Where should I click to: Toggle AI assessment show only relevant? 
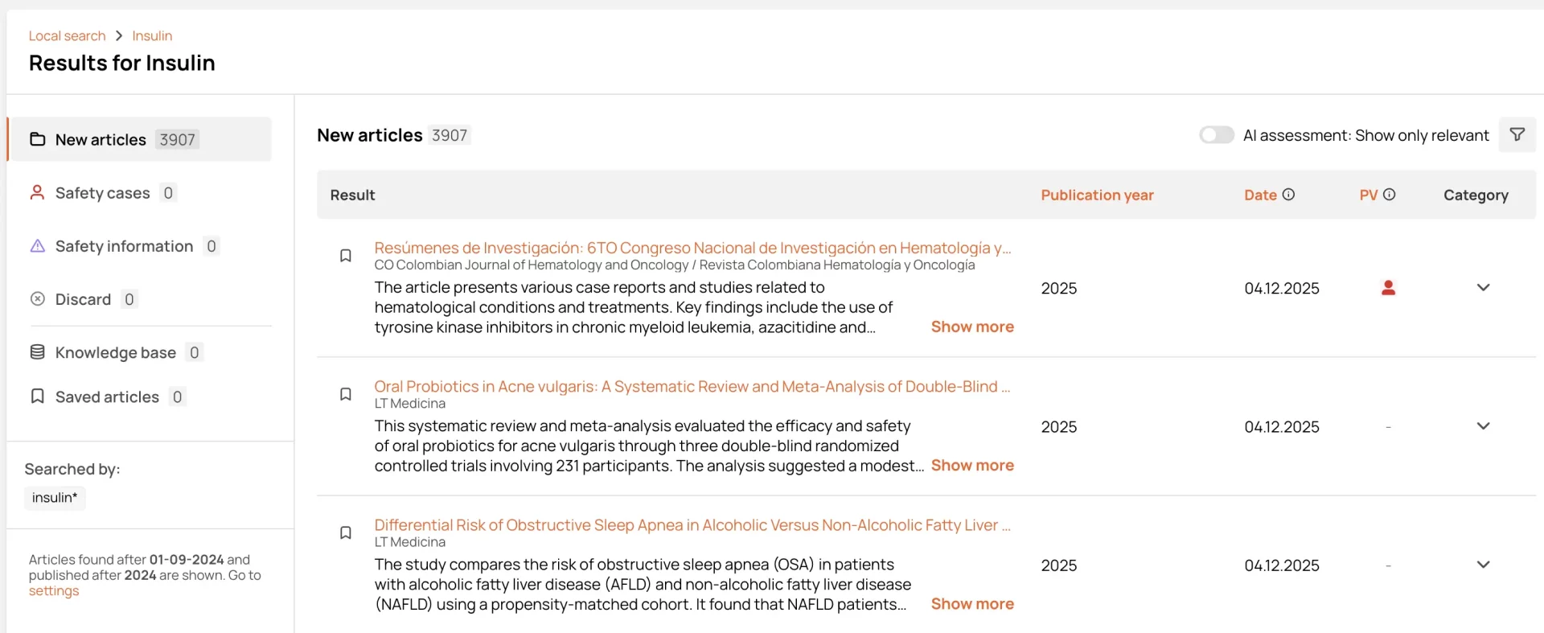coord(1216,135)
